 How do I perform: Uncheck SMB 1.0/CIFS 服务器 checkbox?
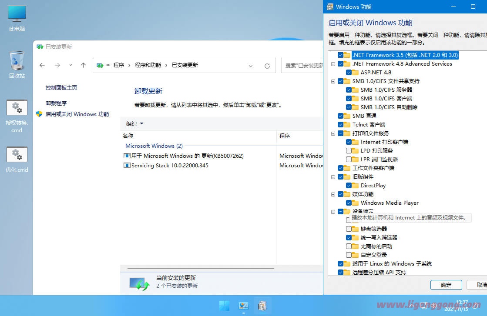[349, 90]
